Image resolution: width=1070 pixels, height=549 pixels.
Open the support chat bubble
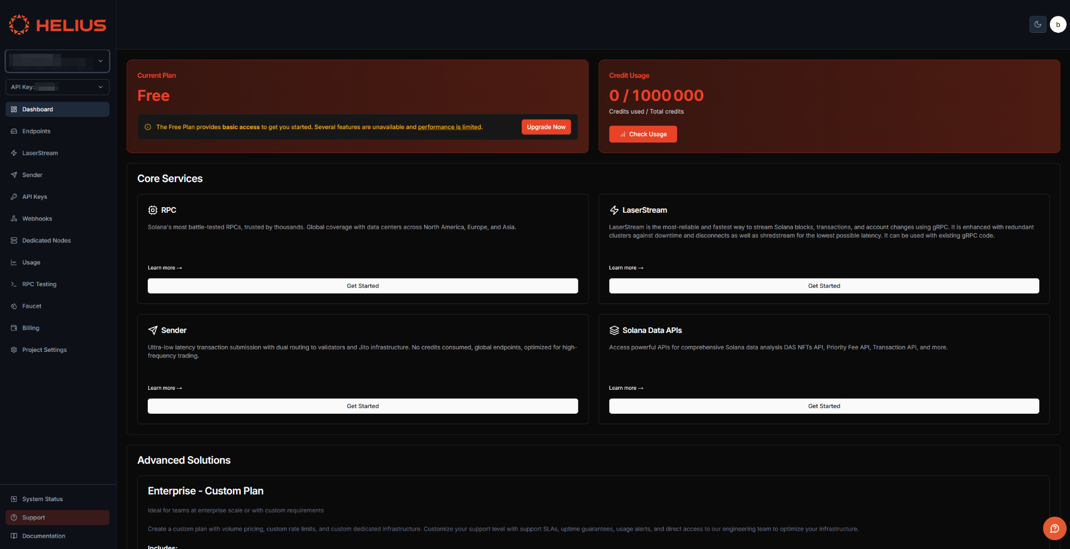1054,528
